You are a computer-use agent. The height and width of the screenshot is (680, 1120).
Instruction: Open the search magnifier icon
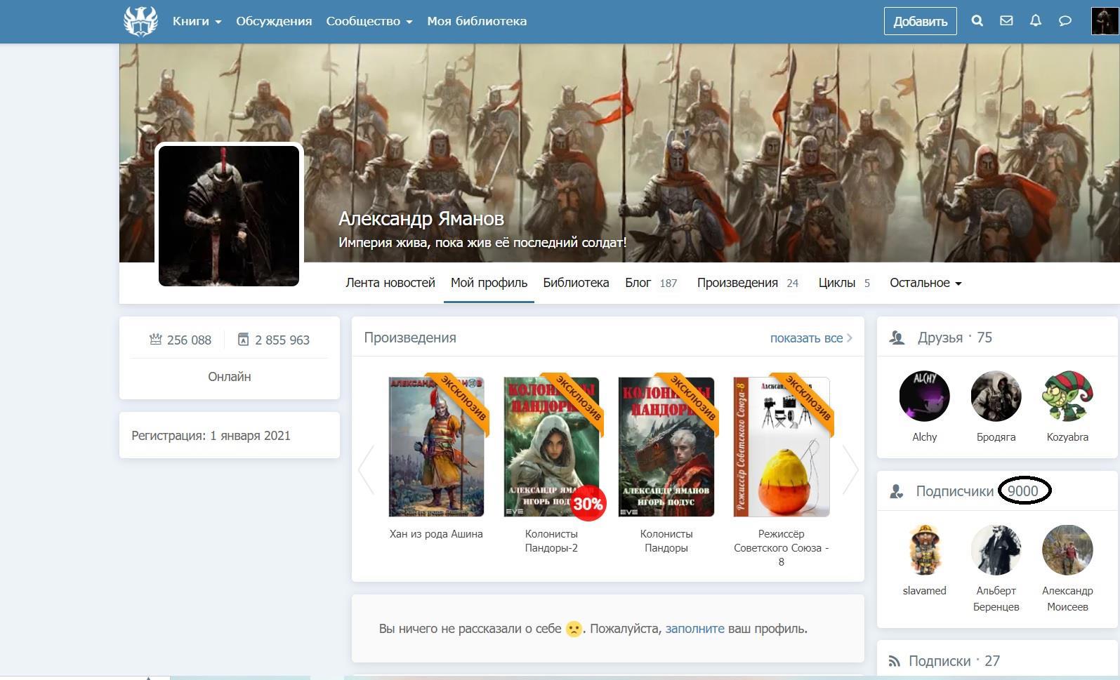[x=977, y=21]
